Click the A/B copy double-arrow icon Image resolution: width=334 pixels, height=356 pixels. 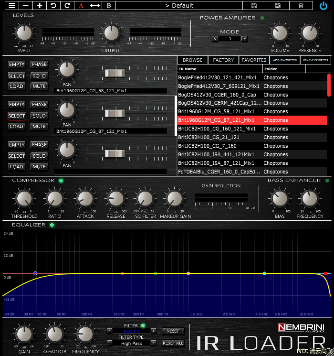(x=95, y=5)
